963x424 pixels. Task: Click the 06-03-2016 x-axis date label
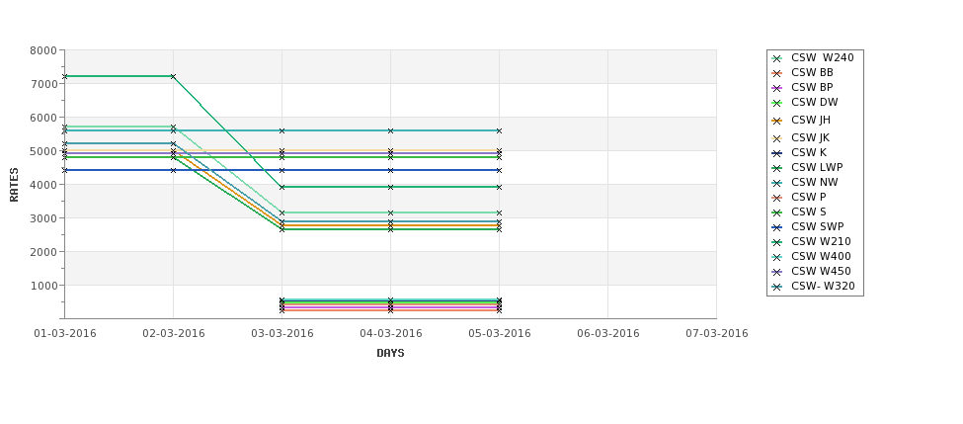(608, 334)
